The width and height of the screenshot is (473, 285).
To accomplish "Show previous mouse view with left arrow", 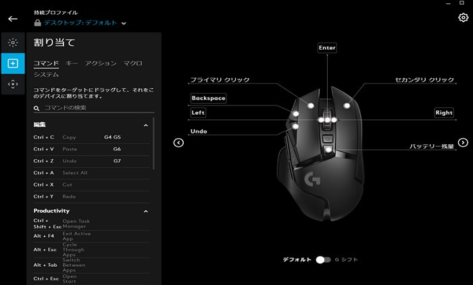I will [178, 143].
